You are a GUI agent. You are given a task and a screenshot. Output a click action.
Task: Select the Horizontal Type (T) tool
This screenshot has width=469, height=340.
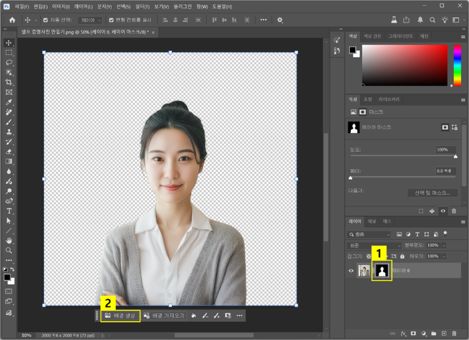click(9, 211)
